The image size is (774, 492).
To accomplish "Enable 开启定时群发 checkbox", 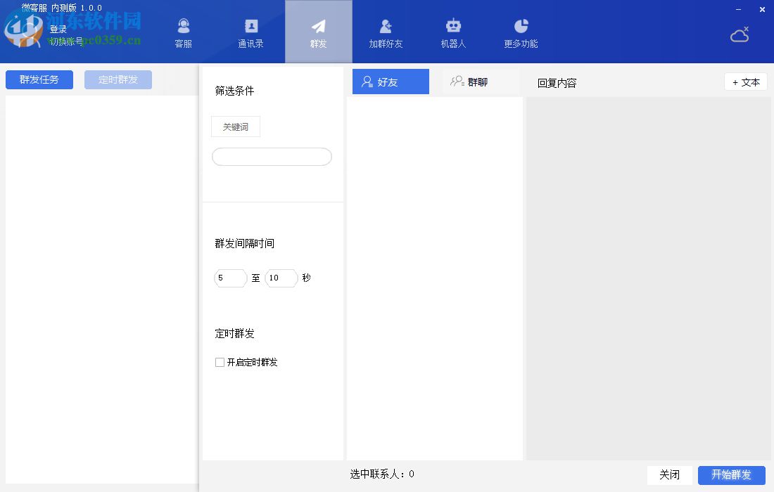I will (x=220, y=363).
